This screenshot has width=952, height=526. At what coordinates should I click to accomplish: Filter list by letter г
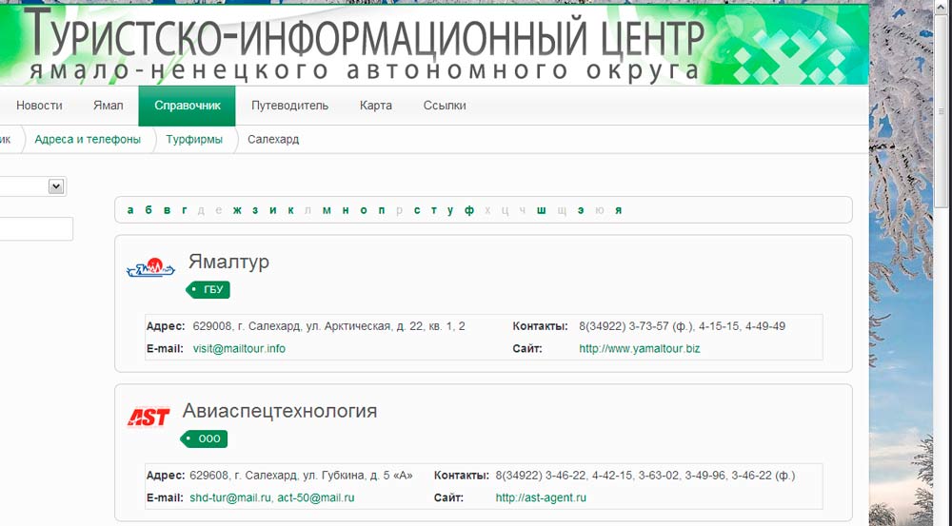click(x=185, y=210)
